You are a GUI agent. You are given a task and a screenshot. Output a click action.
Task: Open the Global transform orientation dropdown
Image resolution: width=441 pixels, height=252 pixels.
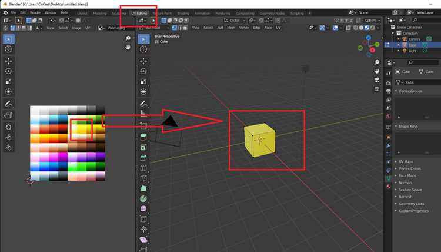tap(235, 20)
